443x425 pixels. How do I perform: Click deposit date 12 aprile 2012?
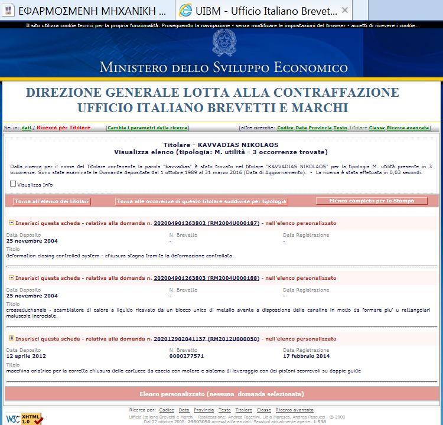coord(26,356)
